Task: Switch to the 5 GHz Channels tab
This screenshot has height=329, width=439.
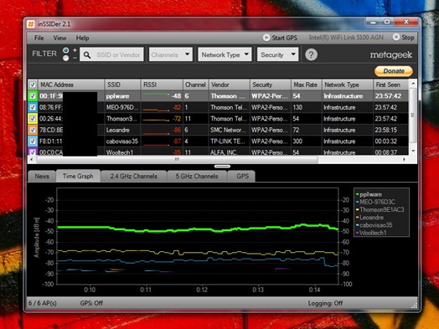Action: click(197, 177)
